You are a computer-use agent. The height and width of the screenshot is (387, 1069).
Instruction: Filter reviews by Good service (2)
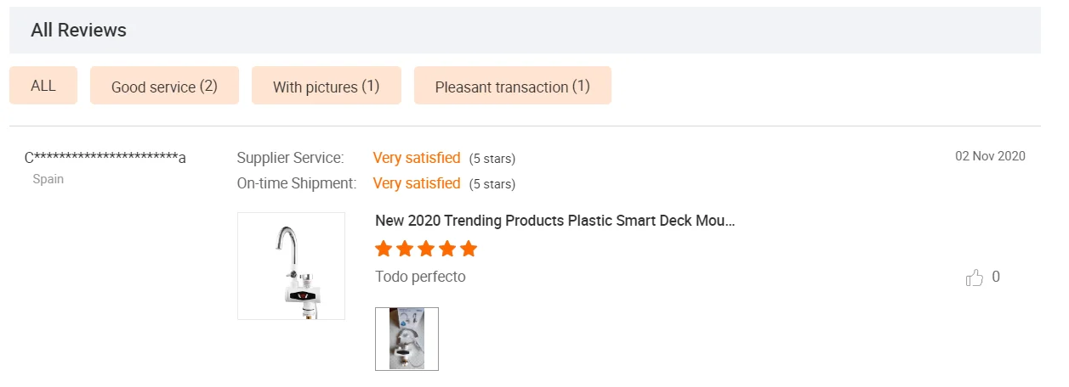(164, 87)
